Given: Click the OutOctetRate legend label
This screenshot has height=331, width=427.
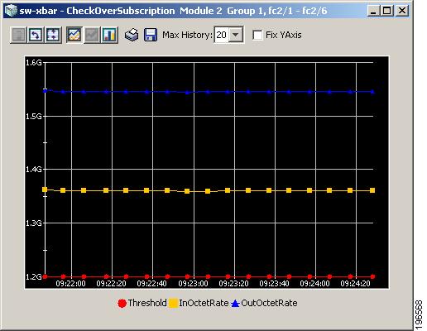Looking at the screenshot, I should click(269, 303).
